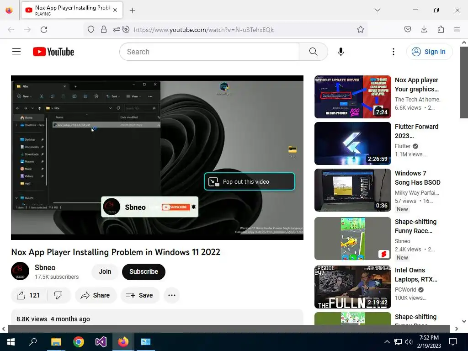The height and width of the screenshot is (351, 468).
Task: Share this video
Action: 96,295
